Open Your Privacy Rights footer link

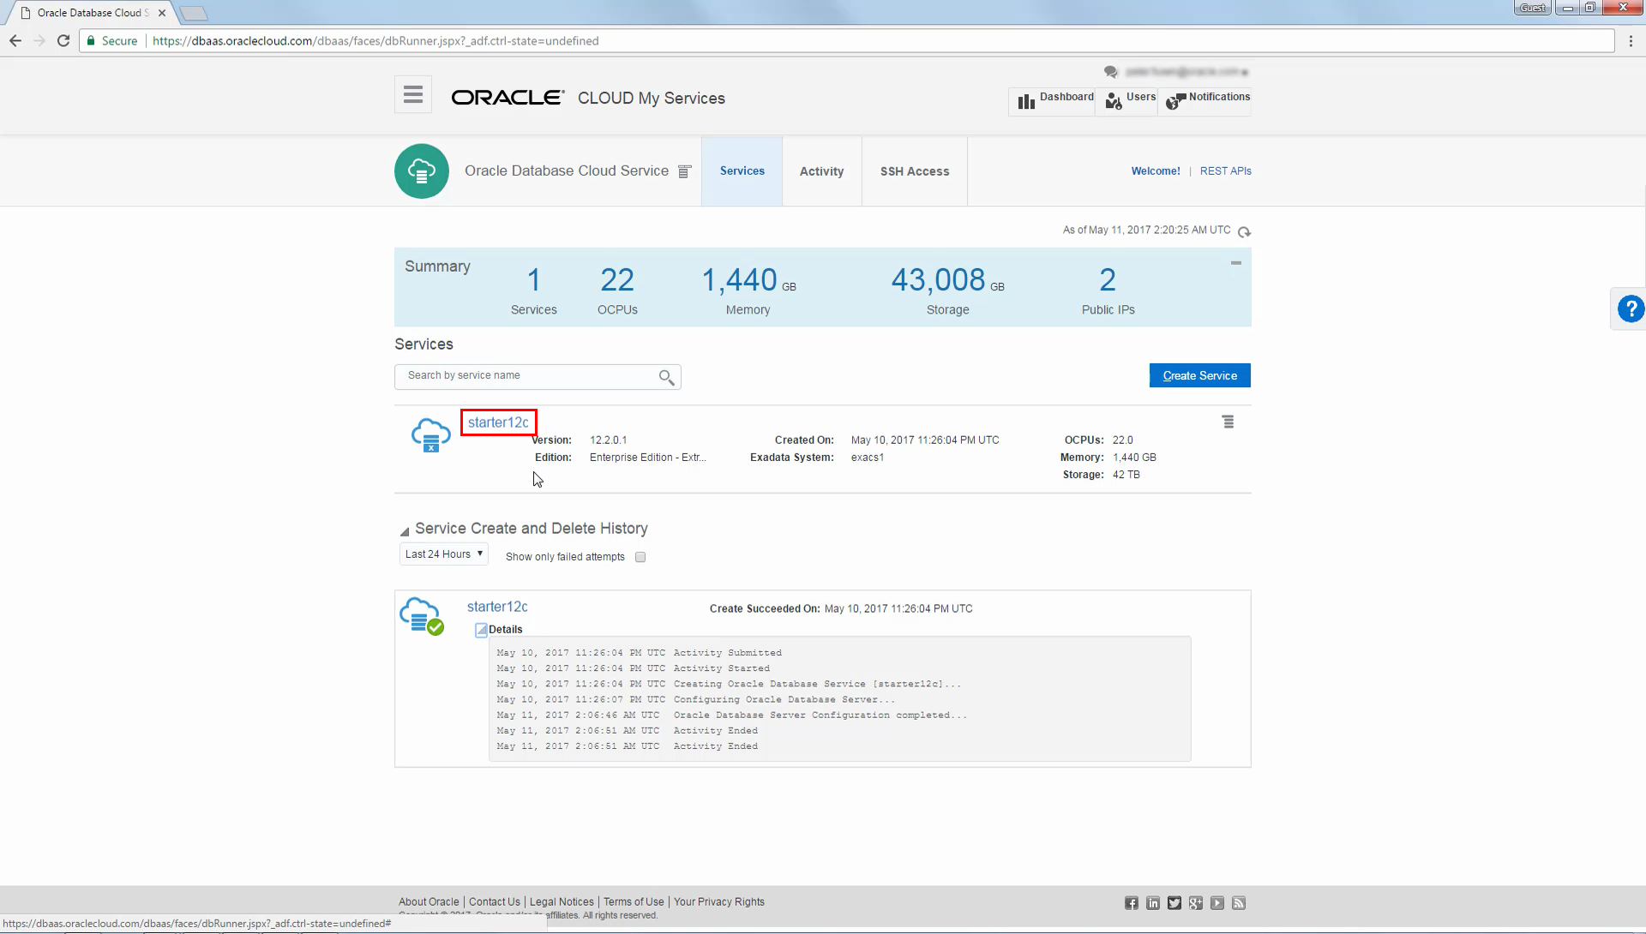pyautogui.click(x=719, y=902)
